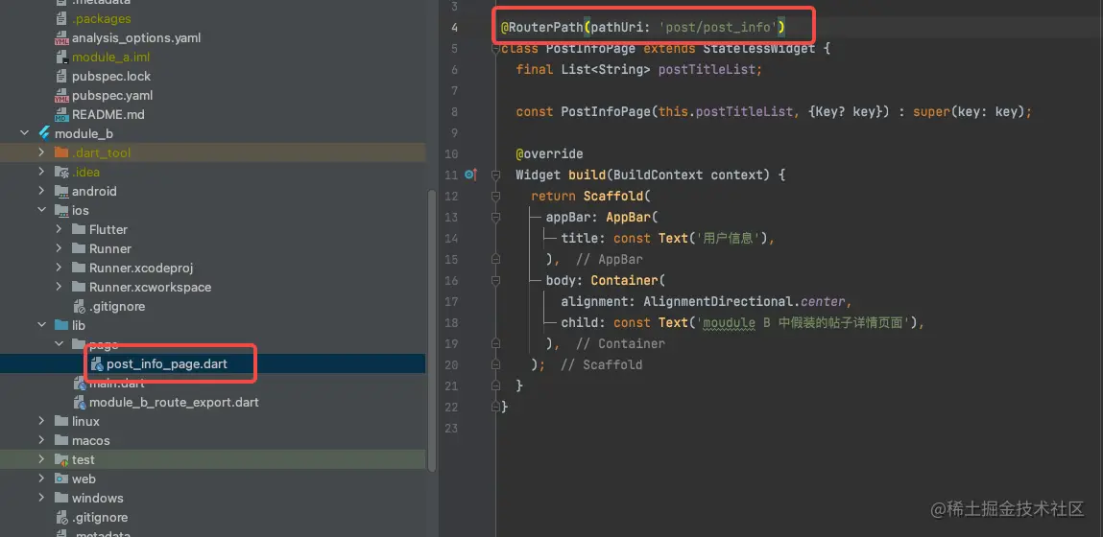The width and height of the screenshot is (1103, 537).
Task: Click 'postTitleList' on line 6
Action: [707, 70]
